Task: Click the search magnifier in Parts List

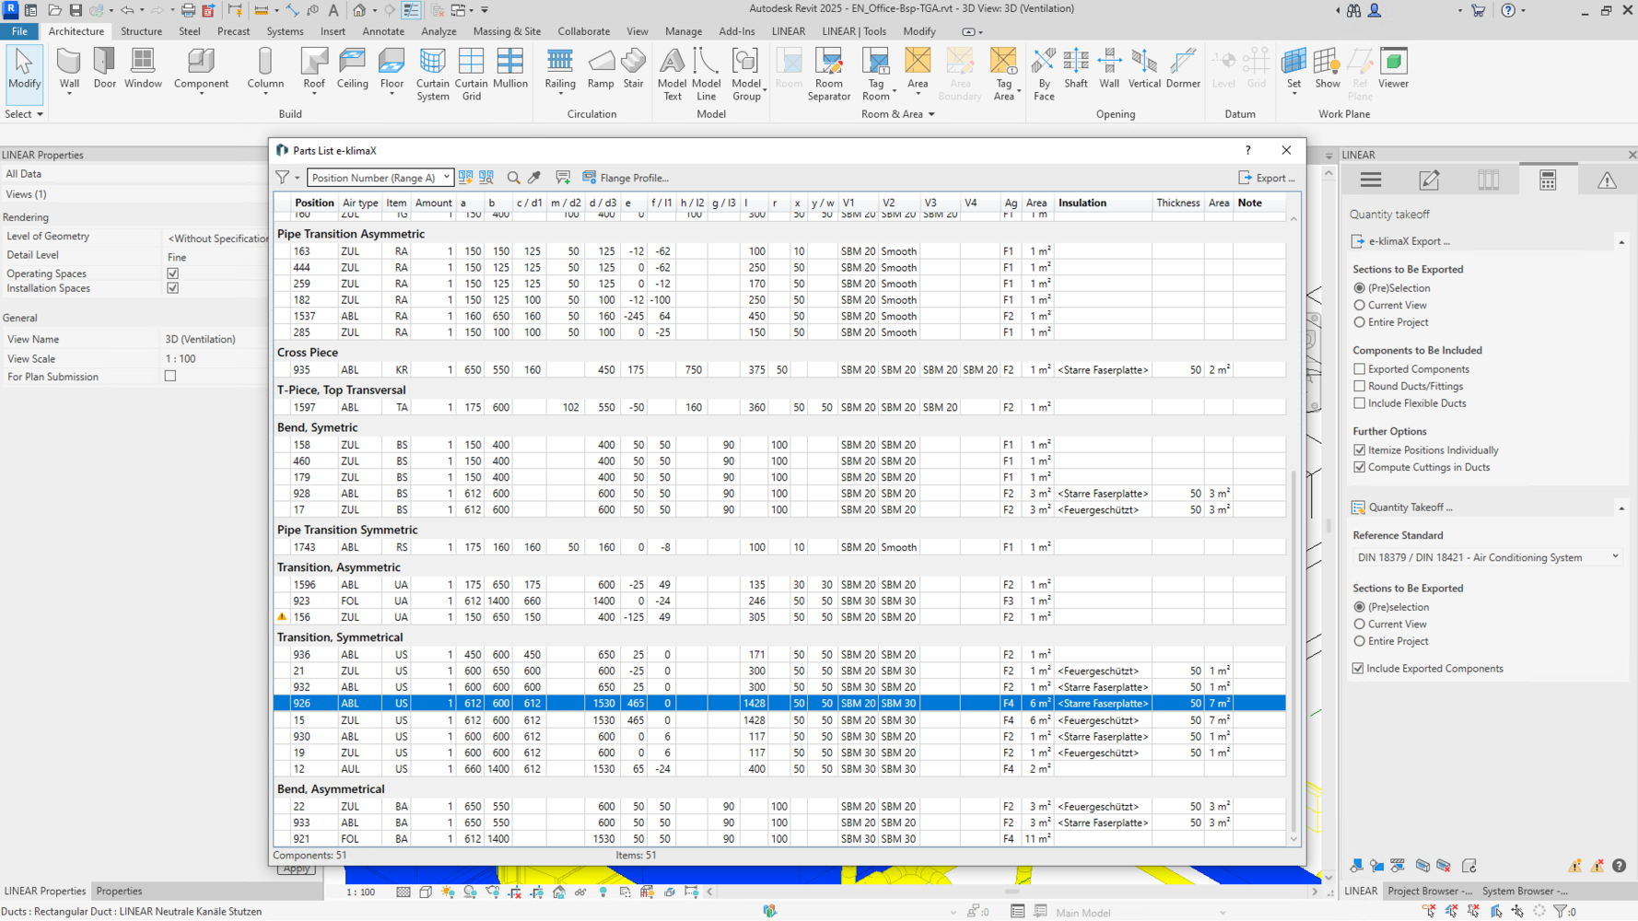Action: pyautogui.click(x=513, y=178)
